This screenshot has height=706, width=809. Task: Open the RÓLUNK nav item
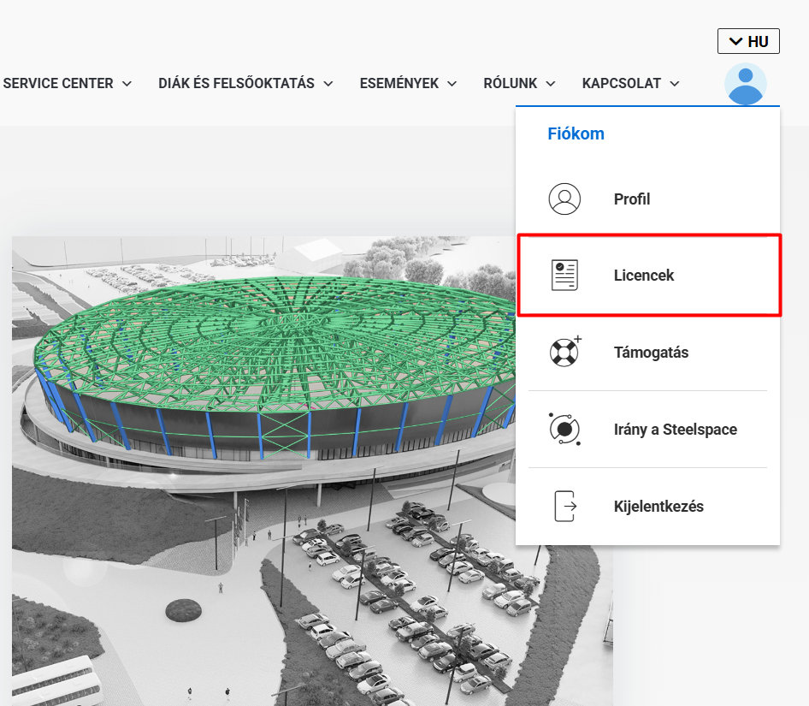click(x=511, y=83)
